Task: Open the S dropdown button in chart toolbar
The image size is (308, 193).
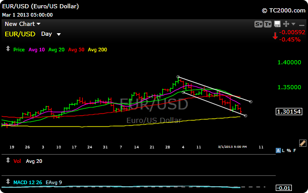Action: pos(258,24)
